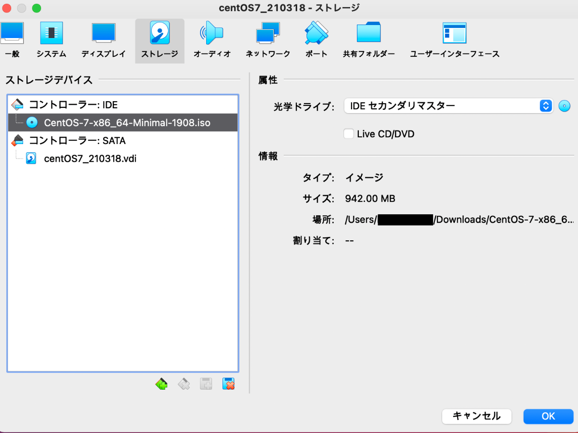Open the 一般 (General) settings tab
The height and width of the screenshot is (433, 578).
tap(12, 41)
